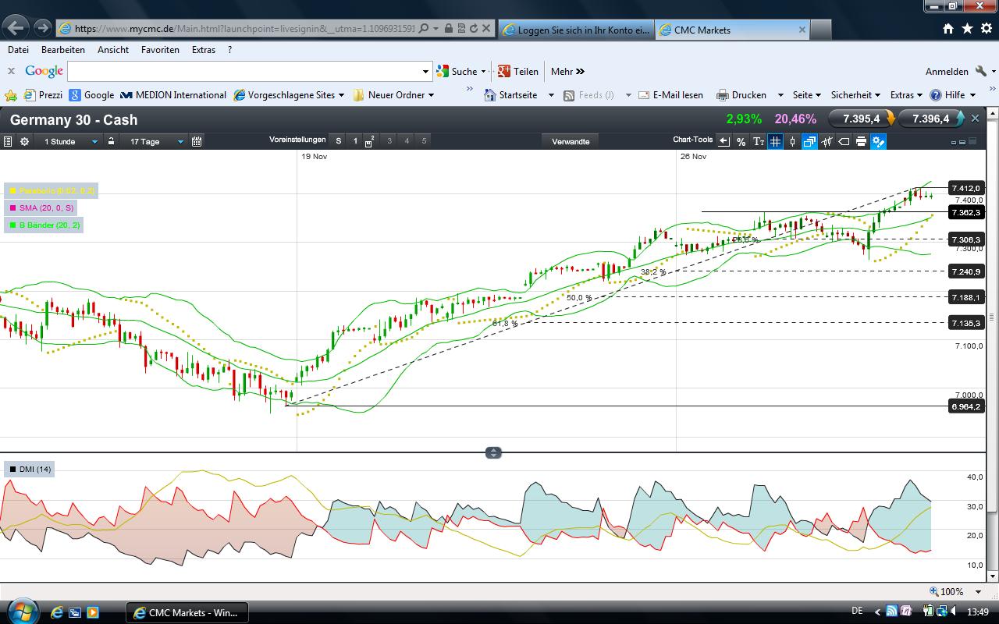Click the save preset 2 icon
This screenshot has width=999, height=624.
coord(370,141)
